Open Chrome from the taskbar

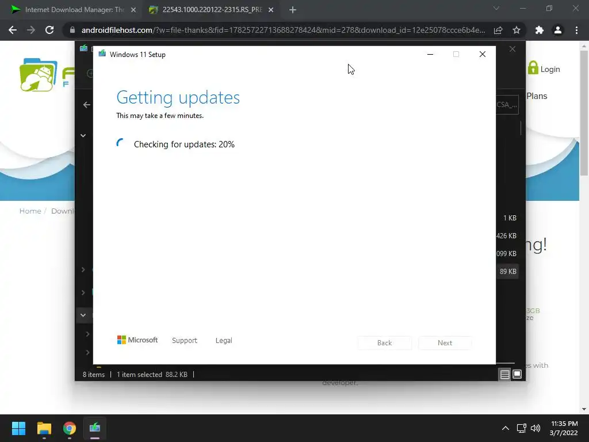pyautogui.click(x=70, y=428)
